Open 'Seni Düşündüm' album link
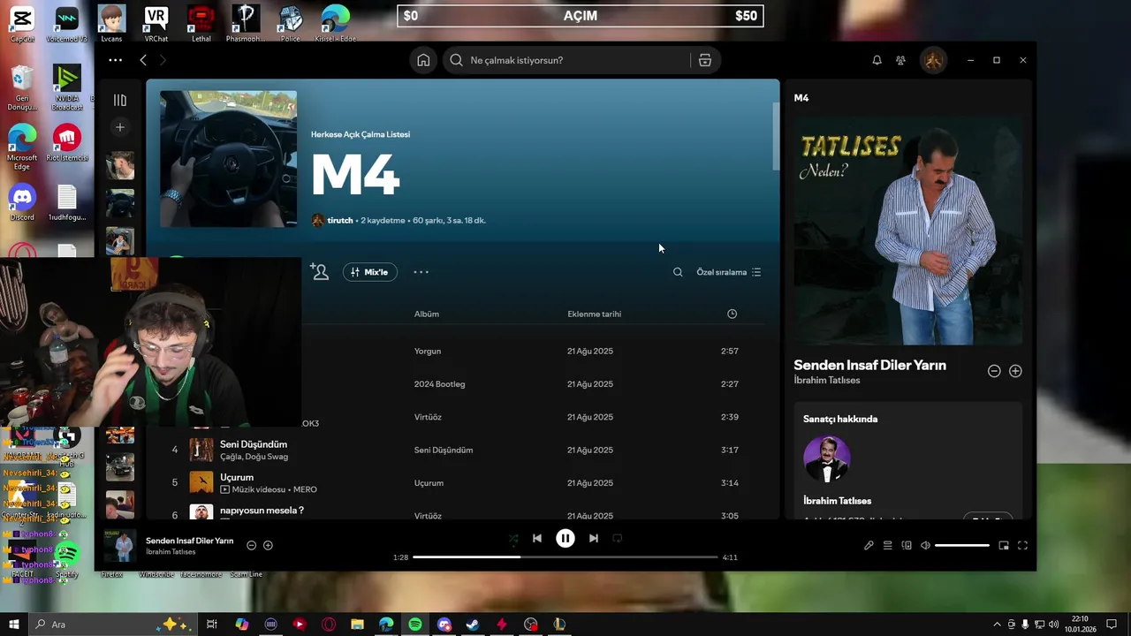 click(x=444, y=450)
